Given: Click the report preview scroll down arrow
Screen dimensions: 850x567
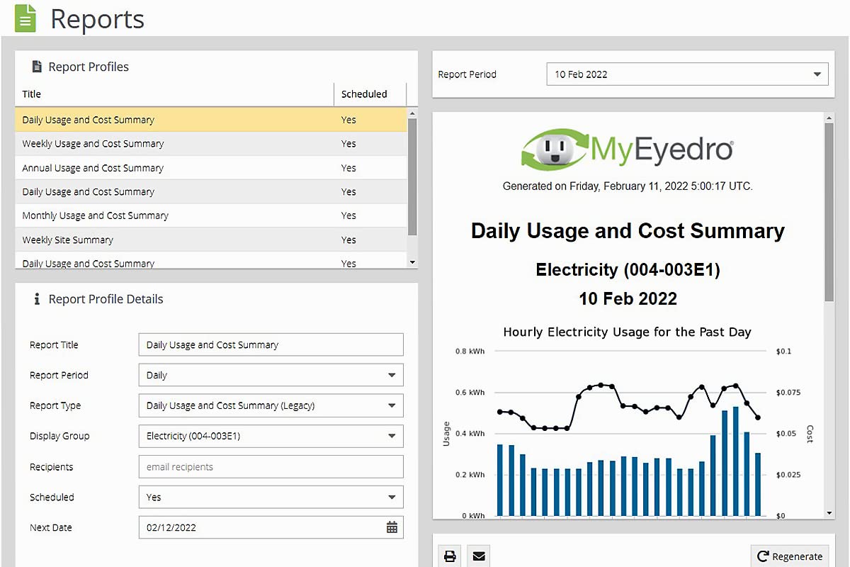Looking at the screenshot, I should coord(829,512).
